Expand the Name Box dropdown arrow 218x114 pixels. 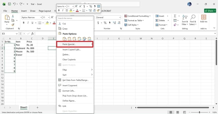coord(17,34)
